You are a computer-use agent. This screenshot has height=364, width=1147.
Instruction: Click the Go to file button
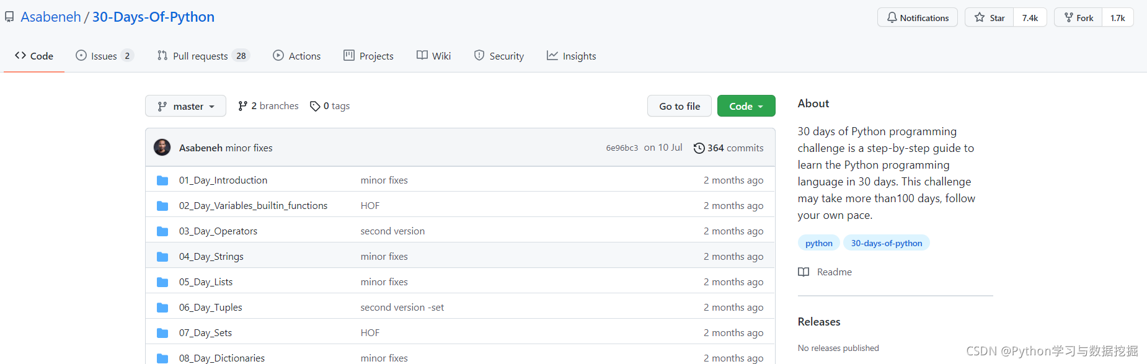[x=680, y=106]
